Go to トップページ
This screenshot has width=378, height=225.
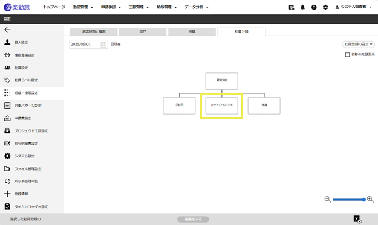[x=54, y=7]
